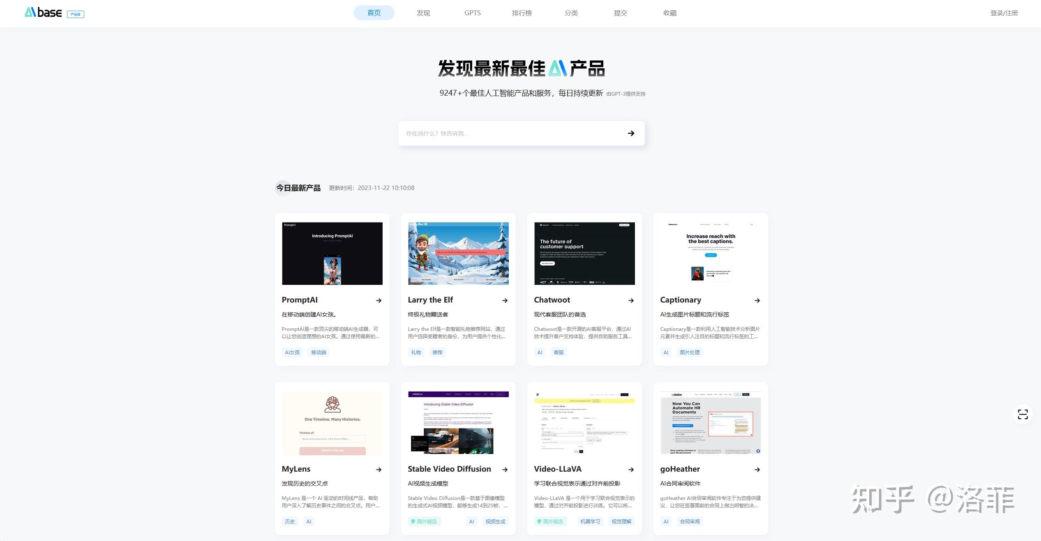Screen dimensions: 1041x541
Task: Open Stable Video Diffusion thumbnail
Action: tap(458, 423)
